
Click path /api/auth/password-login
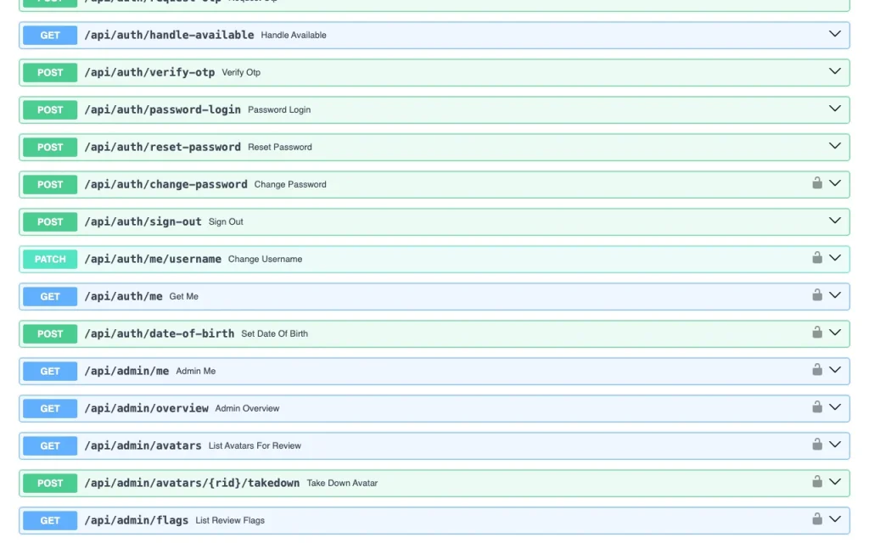[162, 109]
